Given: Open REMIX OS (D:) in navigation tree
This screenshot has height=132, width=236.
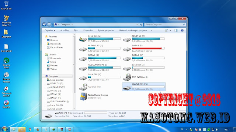Looking at the screenshot, I should coord(56,84).
